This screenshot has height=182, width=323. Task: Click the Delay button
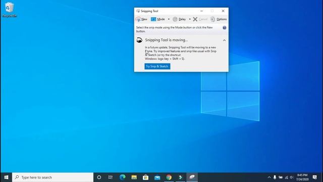179,19
